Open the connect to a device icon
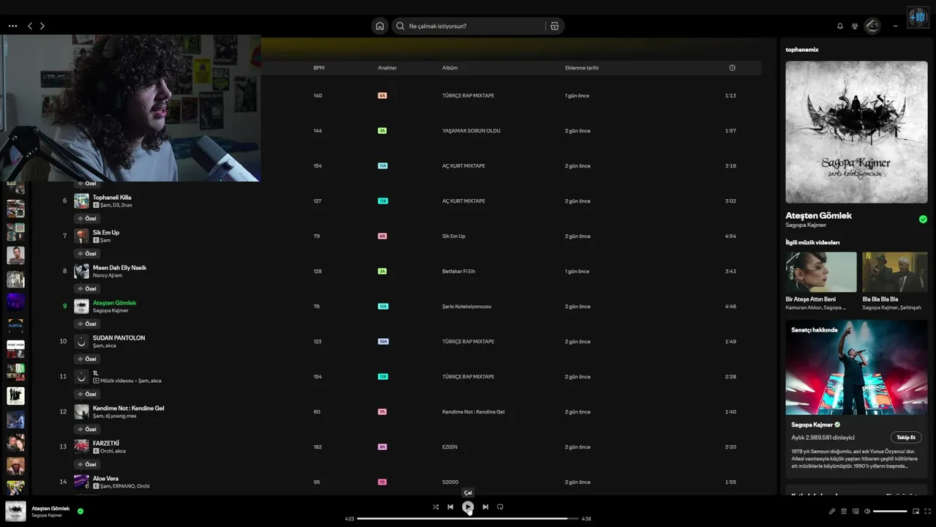Image resolution: width=936 pixels, height=527 pixels. pos(856,511)
